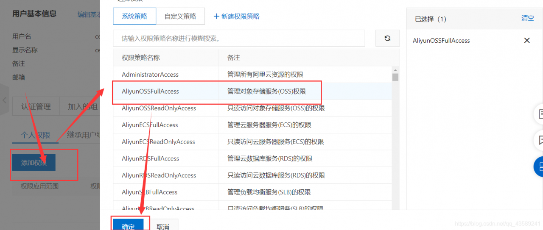Viewport: 543px width, 230px height.
Task: Select the AliyunRDSFullAccess policy row
Action: [252, 158]
